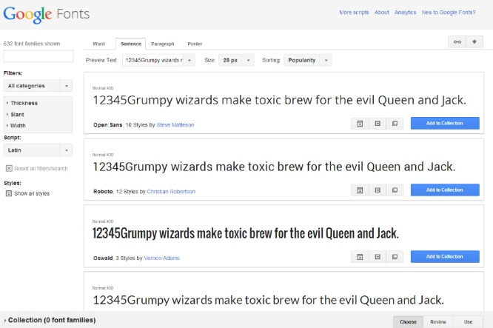Open the More scripts link
Screen dimensions: 493x328
354,13
